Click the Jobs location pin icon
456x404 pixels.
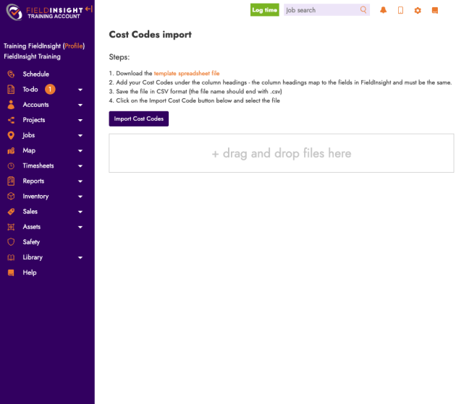(11, 135)
